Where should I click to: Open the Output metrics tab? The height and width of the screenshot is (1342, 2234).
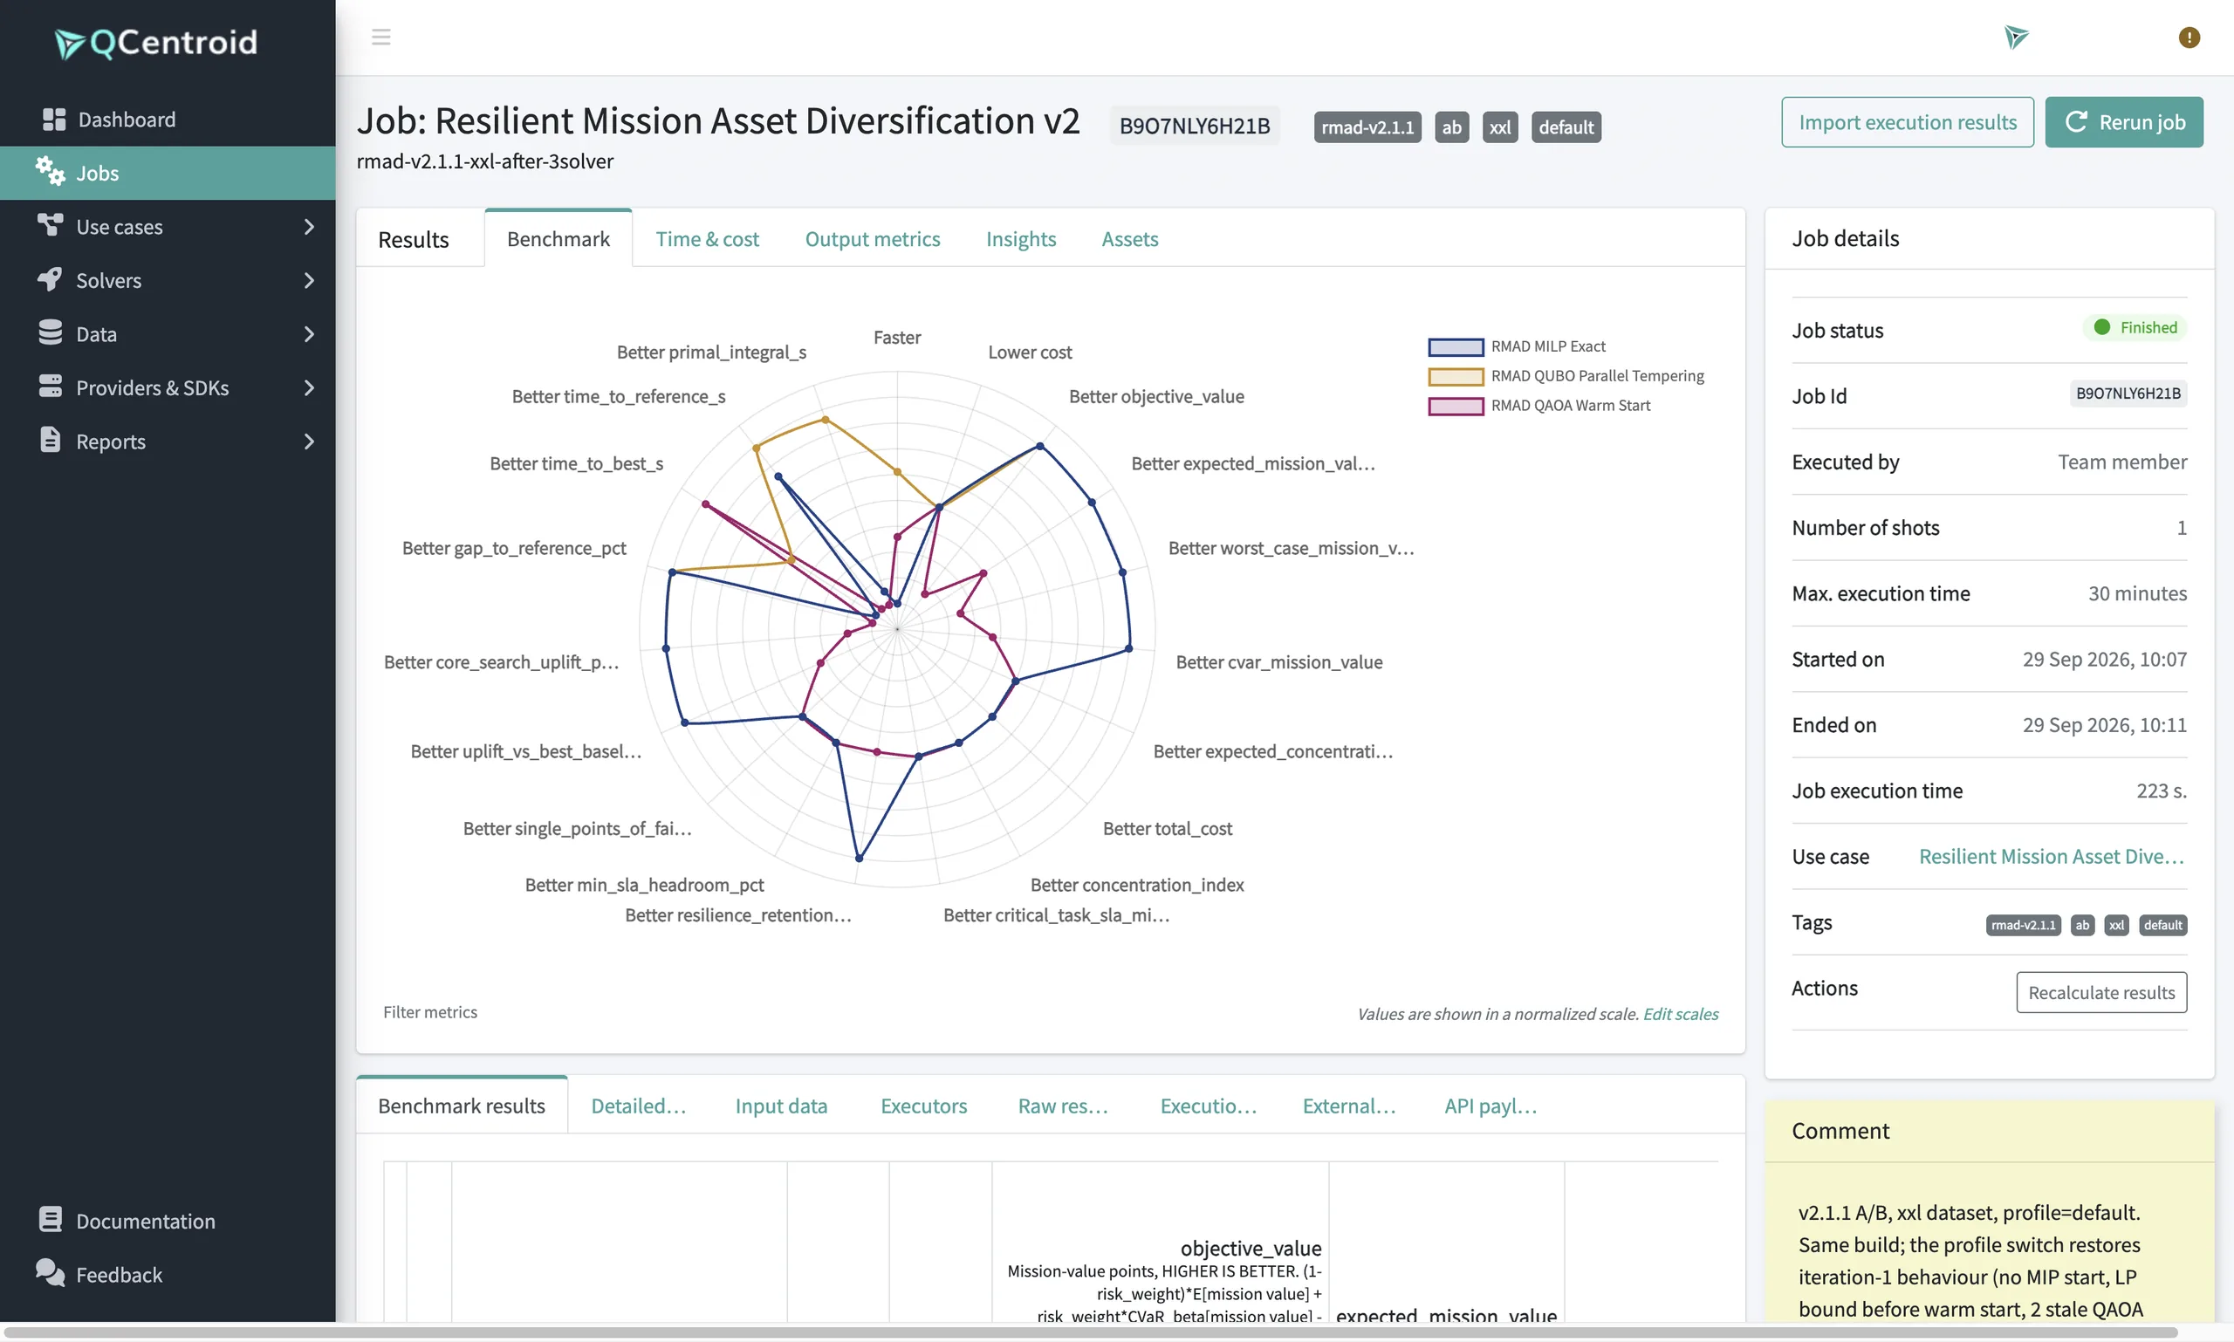[872, 239]
